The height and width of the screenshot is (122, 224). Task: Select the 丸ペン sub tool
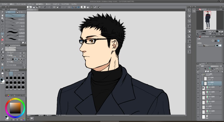point(15,26)
